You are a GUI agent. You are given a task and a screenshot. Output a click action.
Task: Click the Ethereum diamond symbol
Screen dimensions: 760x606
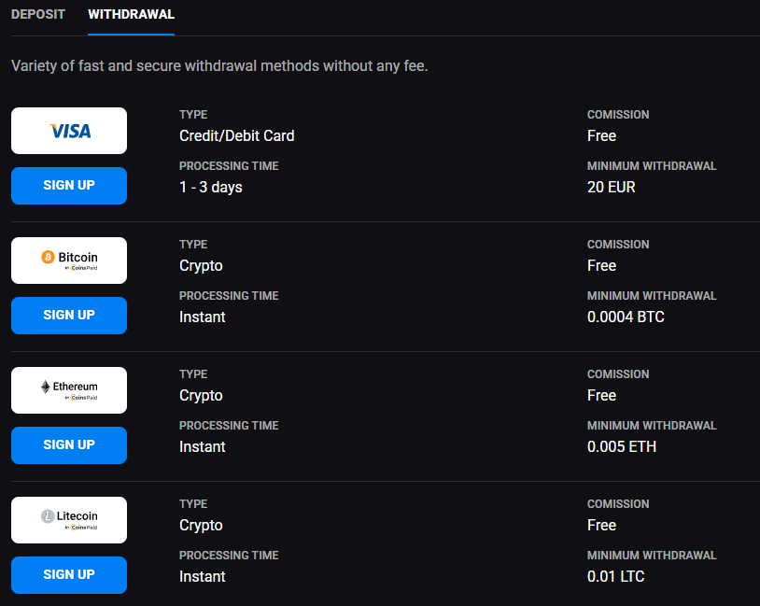click(x=45, y=386)
